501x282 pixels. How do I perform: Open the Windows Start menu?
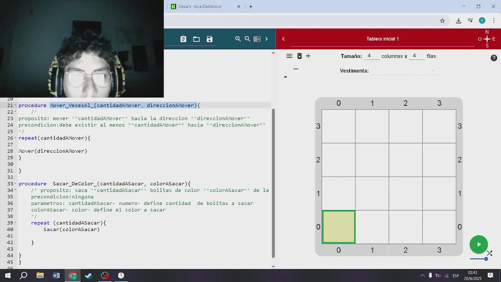tap(8, 276)
